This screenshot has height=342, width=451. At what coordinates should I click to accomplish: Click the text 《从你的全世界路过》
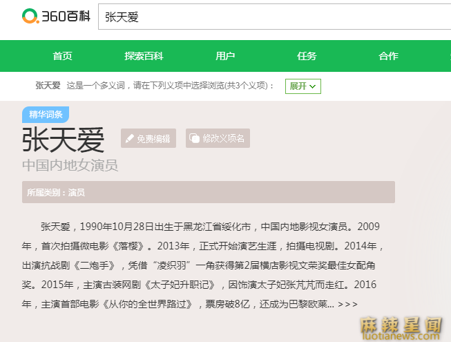pos(148,304)
